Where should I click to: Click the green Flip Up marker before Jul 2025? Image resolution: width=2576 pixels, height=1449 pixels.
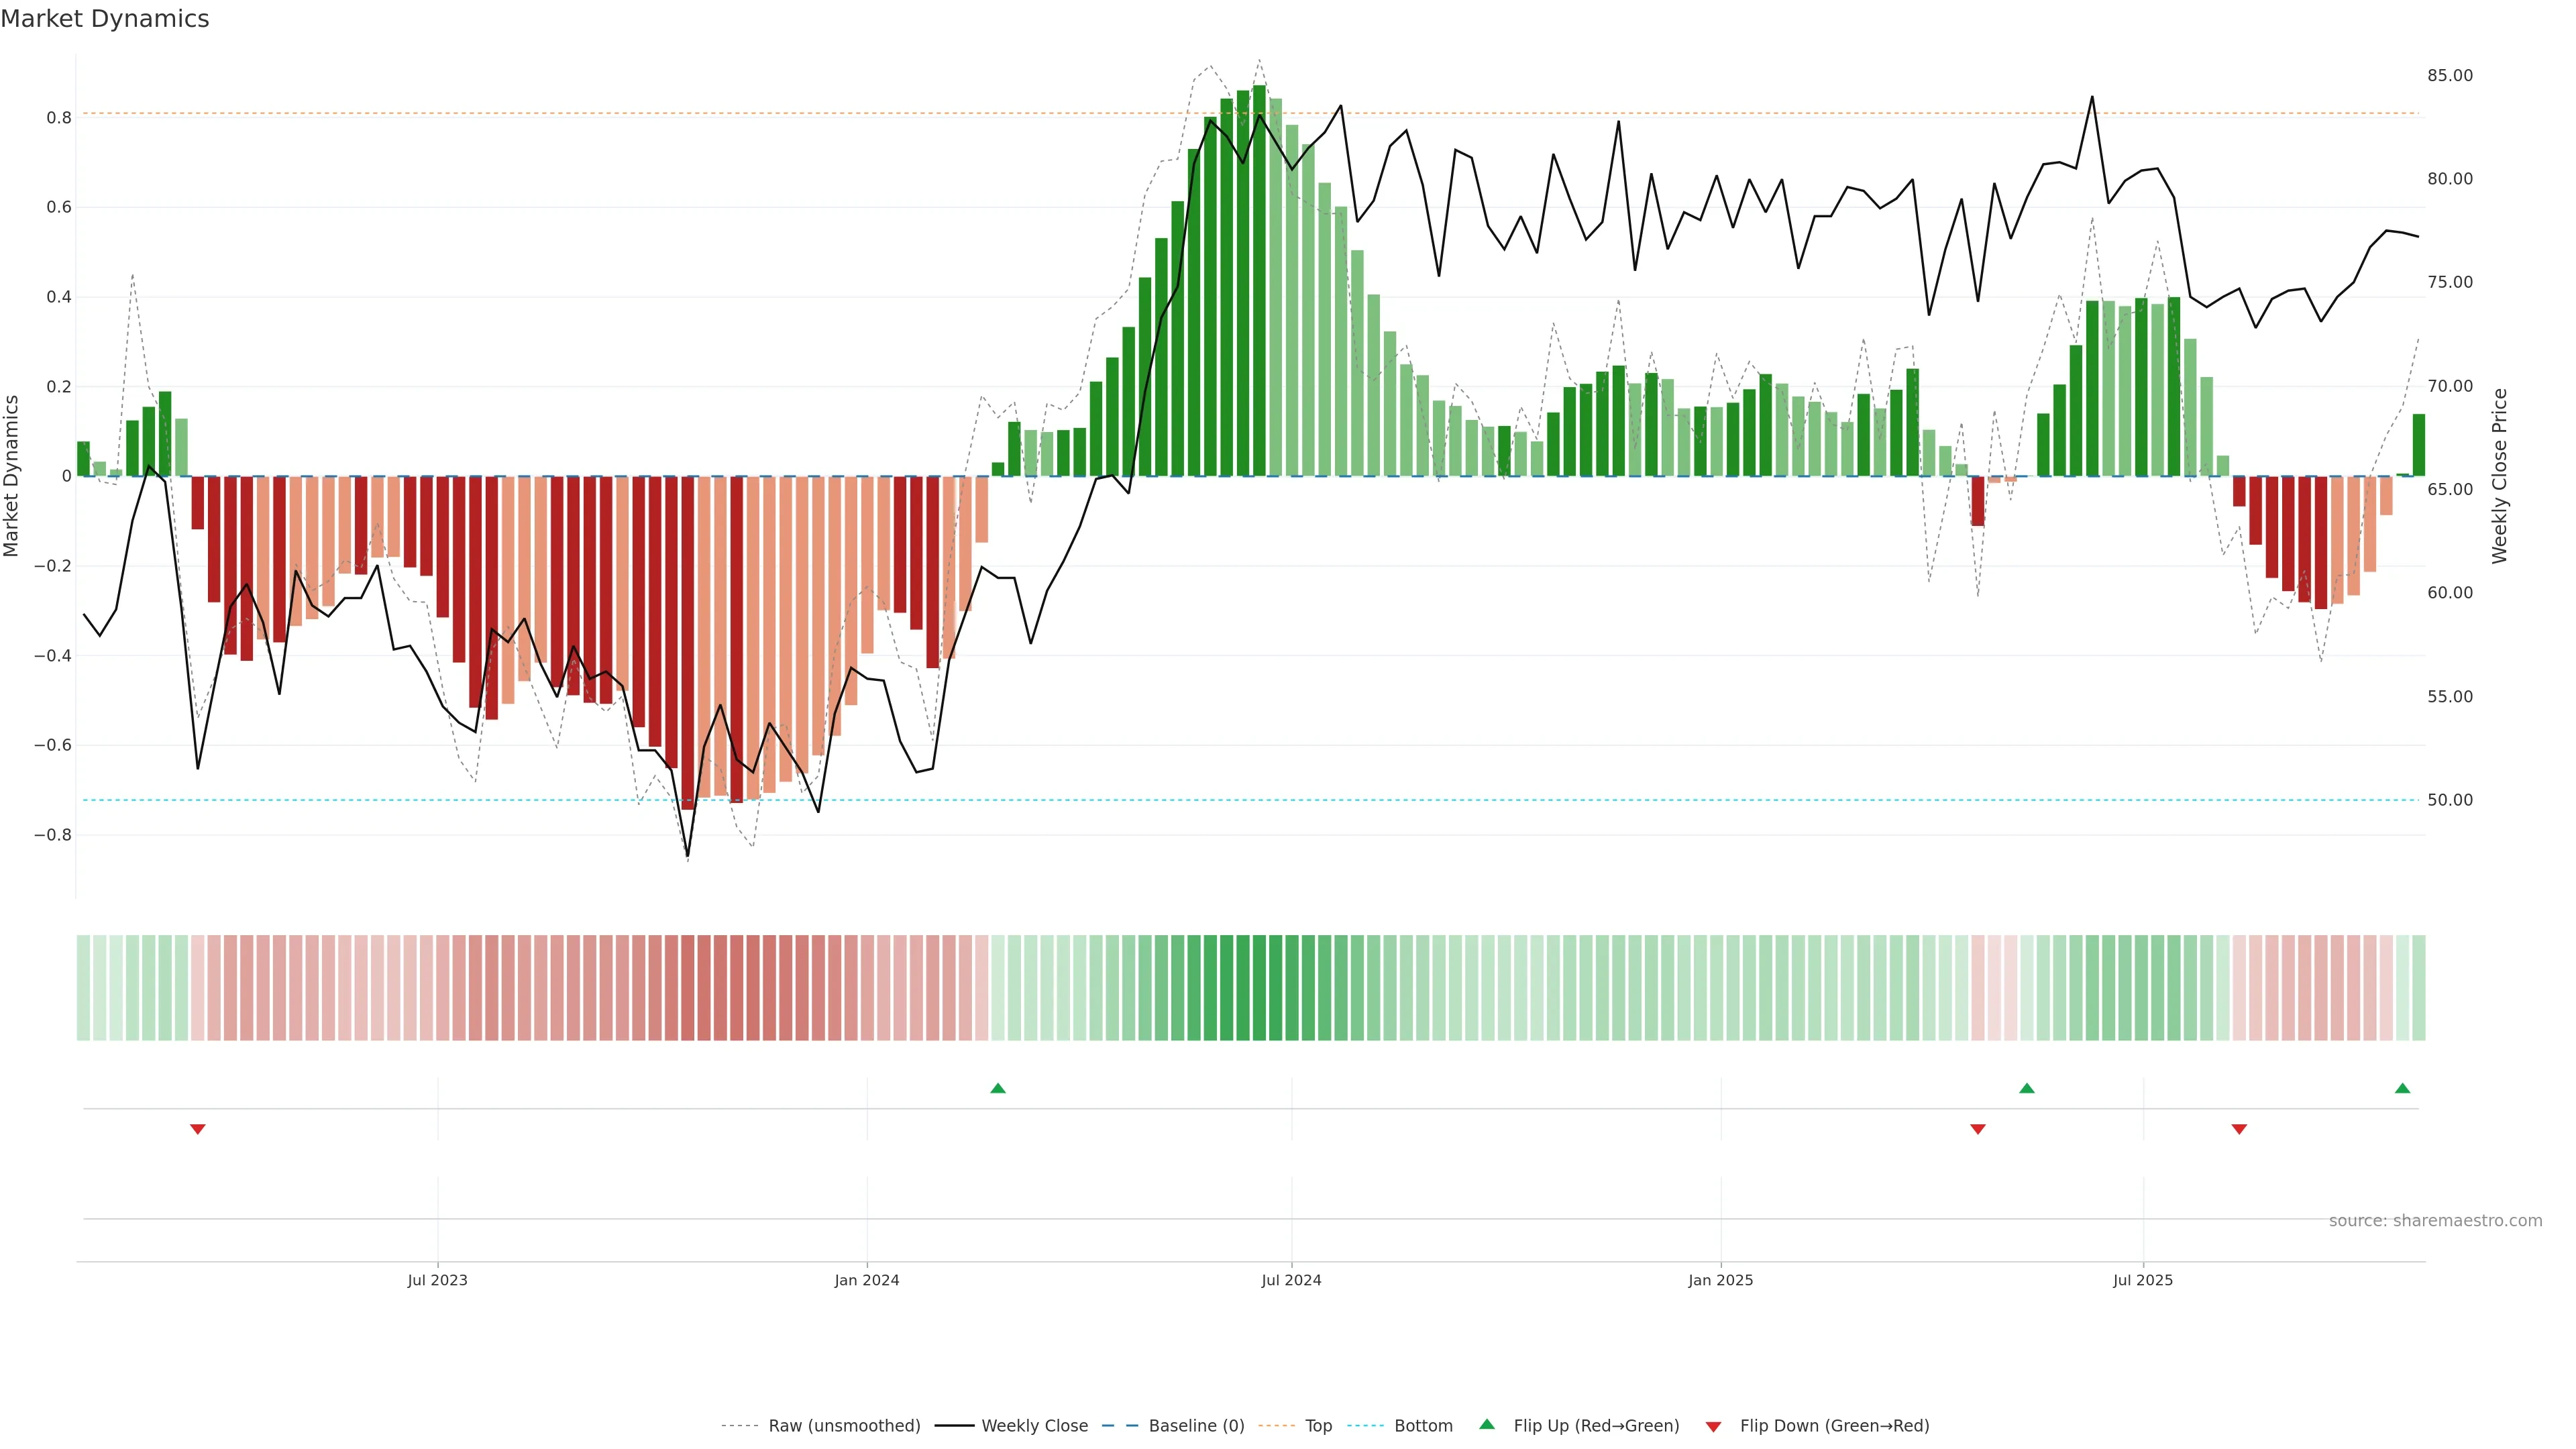pos(2027,1088)
